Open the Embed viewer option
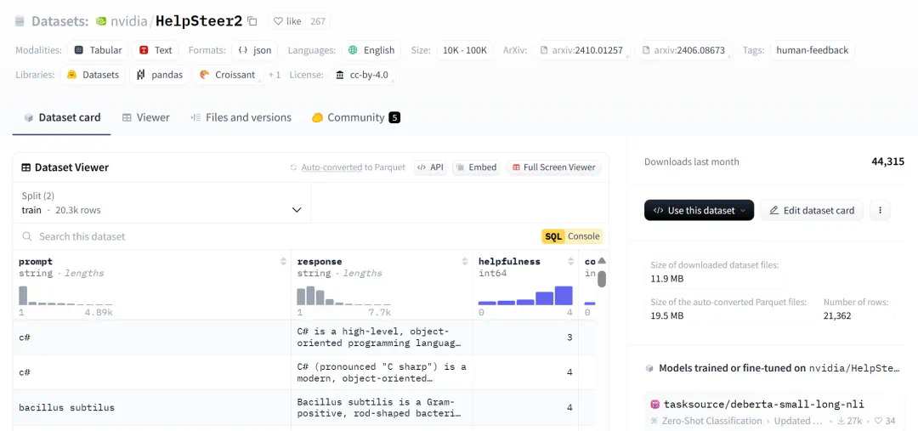Image resolution: width=918 pixels, height=431 pixels. click(475, 167)
